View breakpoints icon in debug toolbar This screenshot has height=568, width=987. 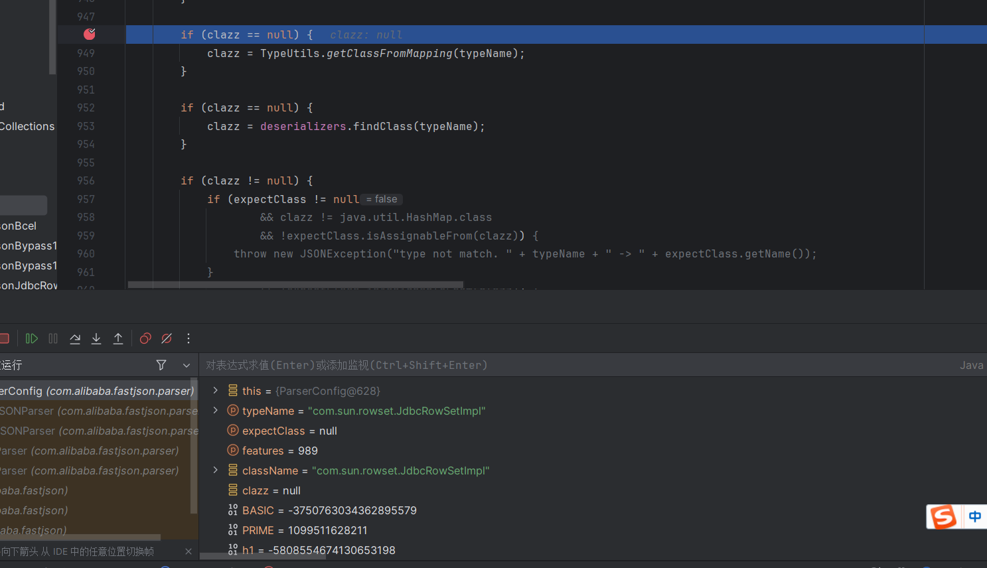pos(145,338)
